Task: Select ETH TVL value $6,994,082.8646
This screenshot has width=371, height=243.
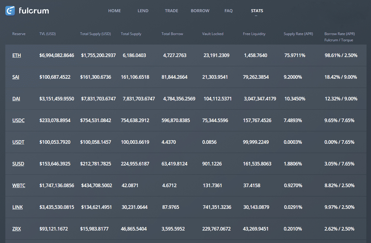Action: (x=57, y=55)
